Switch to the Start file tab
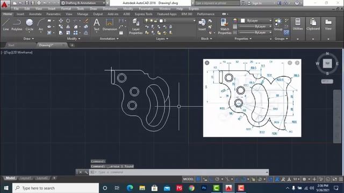This screenshot has width=344, height=193. pyautogui.click(x=11, y=45)
